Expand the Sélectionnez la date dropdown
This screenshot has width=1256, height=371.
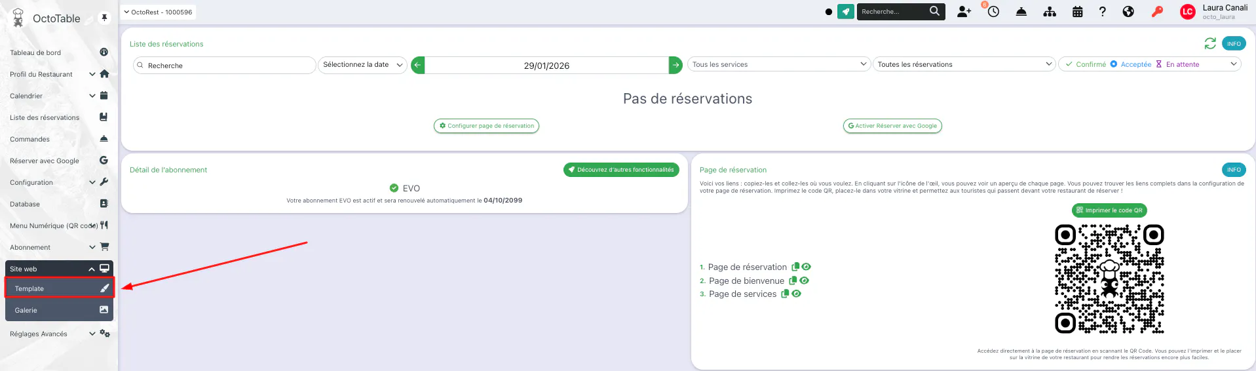362,65
